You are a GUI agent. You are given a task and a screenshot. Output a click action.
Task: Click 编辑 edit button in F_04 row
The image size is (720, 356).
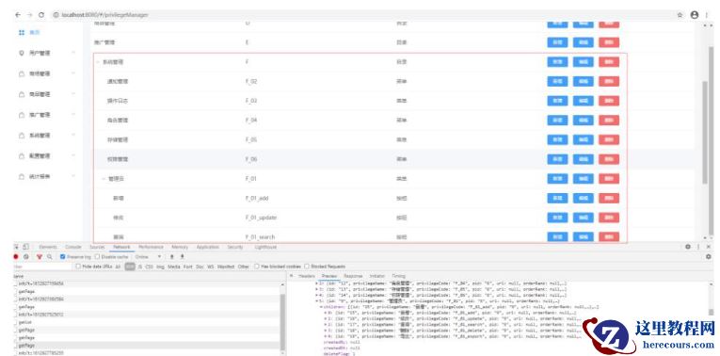tap(584, 121)
